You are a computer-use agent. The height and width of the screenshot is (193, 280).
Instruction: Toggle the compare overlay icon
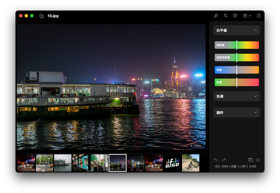coord(251,159)
